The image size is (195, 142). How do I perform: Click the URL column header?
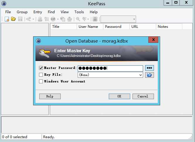coord(143,27)
